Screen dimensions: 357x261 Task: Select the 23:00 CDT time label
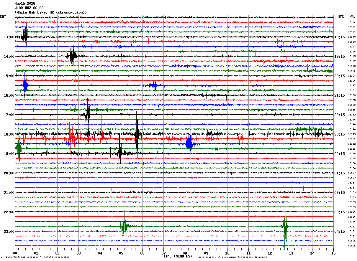(x=9, y=231)
